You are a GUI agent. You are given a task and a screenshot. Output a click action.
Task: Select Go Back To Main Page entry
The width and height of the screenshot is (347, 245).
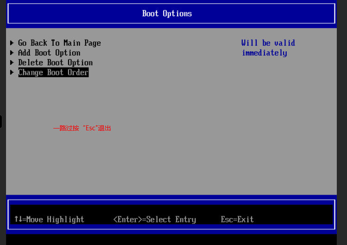click(x=59, y=43)
